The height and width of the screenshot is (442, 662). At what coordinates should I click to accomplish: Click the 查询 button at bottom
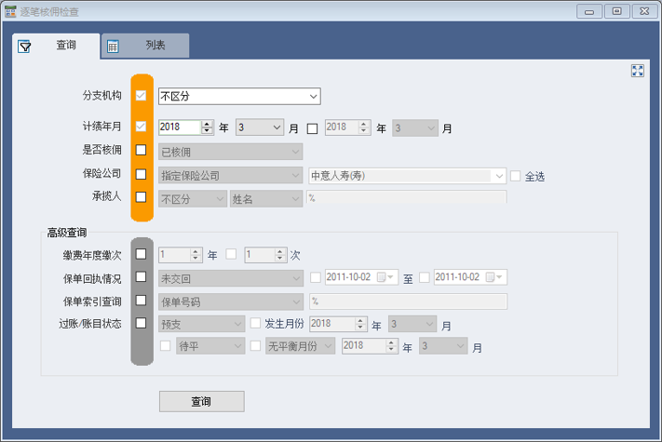click(201, 401)
